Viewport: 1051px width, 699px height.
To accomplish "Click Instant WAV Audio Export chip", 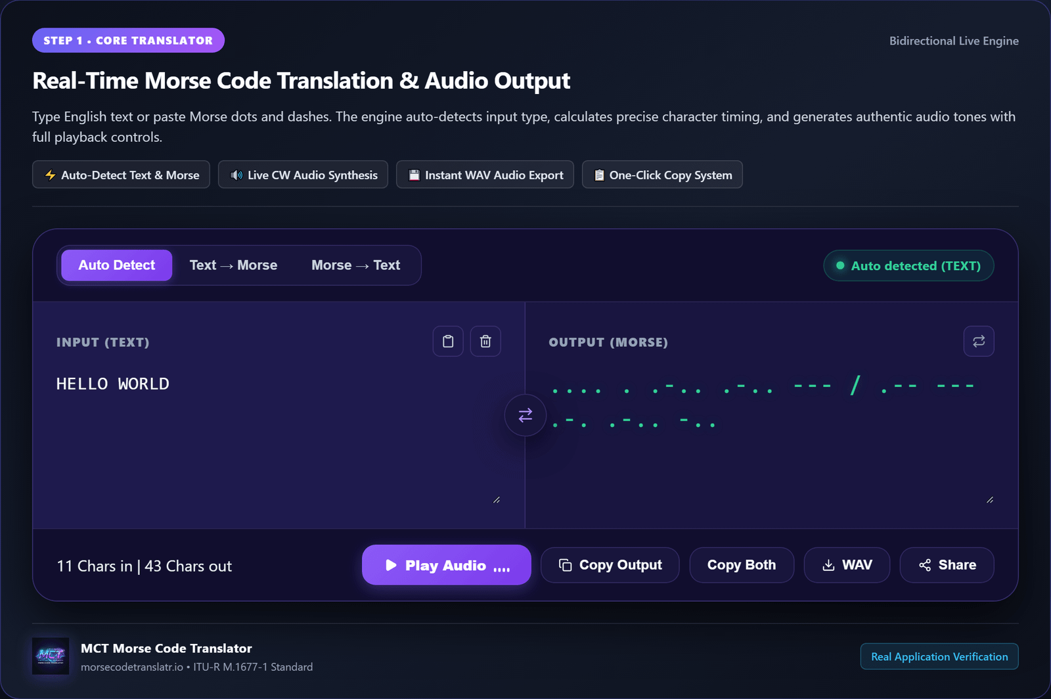I will [485, 175].
